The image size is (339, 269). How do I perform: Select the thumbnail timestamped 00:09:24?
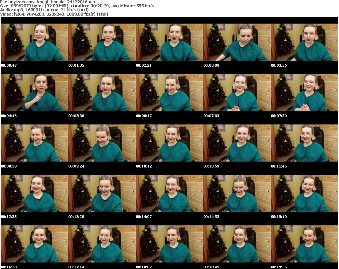point(102,143)
